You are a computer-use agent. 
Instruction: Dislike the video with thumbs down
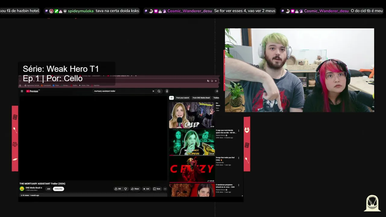pos(126,189)
